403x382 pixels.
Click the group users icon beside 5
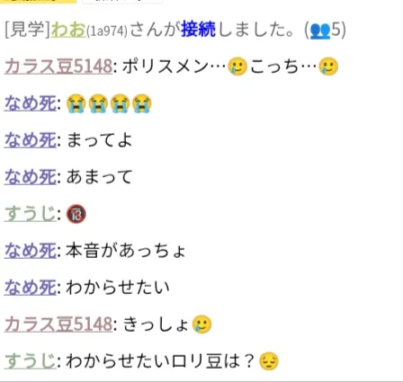tap(320, 31)
